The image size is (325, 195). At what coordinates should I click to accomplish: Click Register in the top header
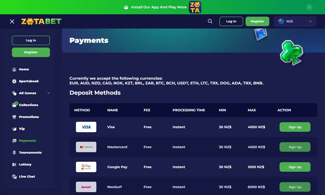[x=257, y=21]
